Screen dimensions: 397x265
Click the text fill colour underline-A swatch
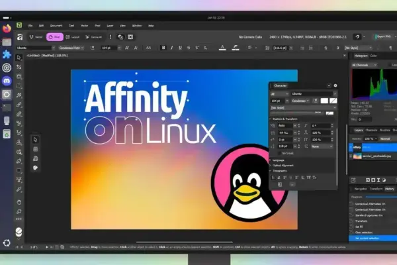pos(222,48)
